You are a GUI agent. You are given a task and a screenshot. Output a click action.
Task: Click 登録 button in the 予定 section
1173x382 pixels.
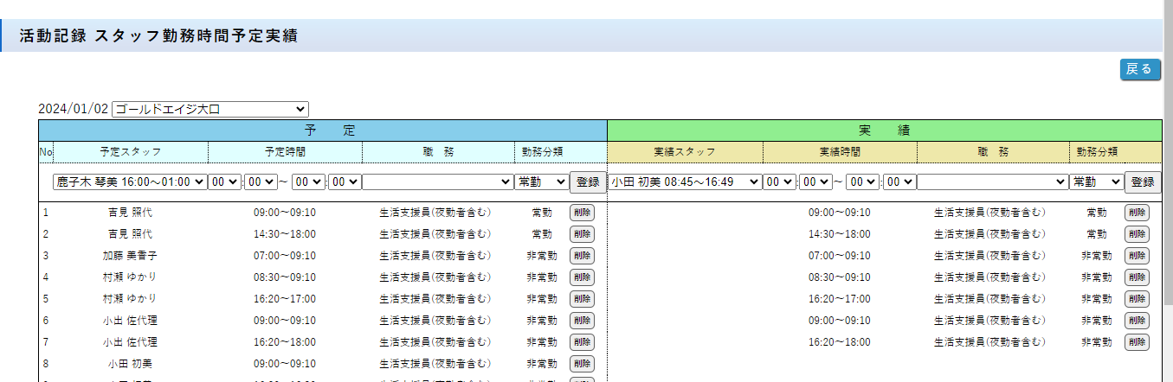(x=588, y=181)
